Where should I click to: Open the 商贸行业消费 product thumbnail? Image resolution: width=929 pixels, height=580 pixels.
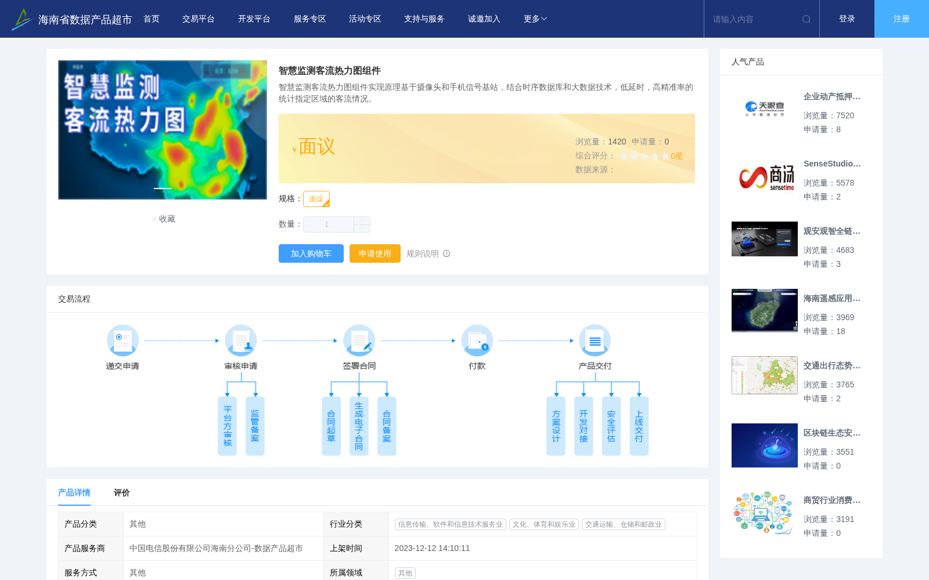coord(765,513)
